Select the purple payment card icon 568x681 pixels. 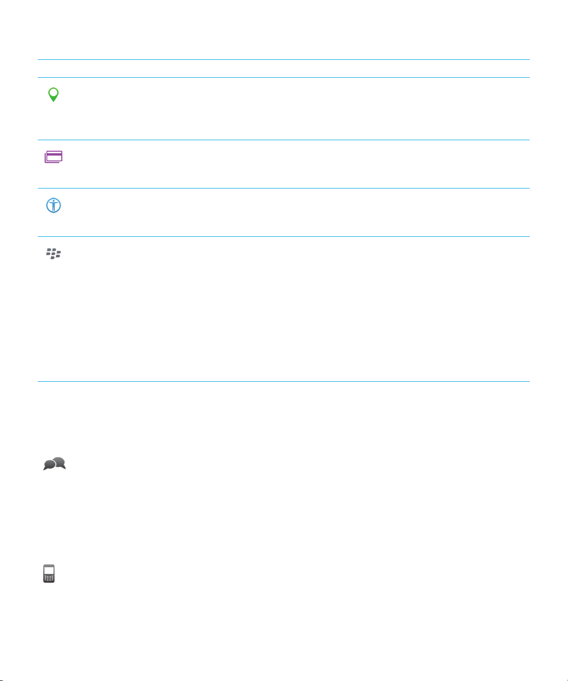pos(54,157)
